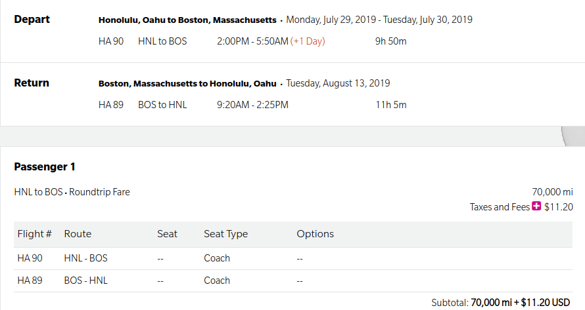Select the HA 89 row in passenger table
Image resolution: width=585 pixels, height=310 pixels.
tap(293, 281)
